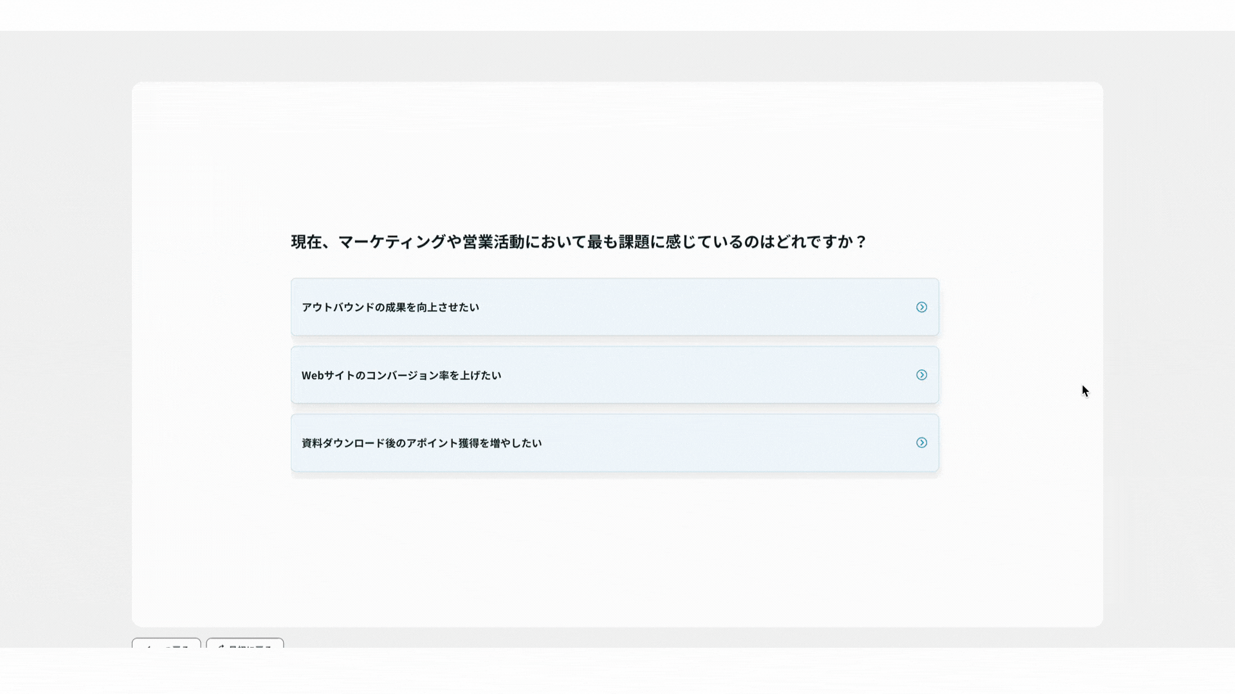
Task: Choose the conversion rate improvement option card
Action: click(614, 375)
